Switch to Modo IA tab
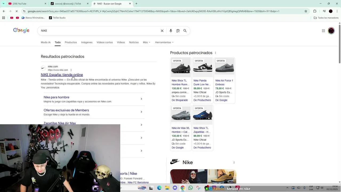 (46, 42)
